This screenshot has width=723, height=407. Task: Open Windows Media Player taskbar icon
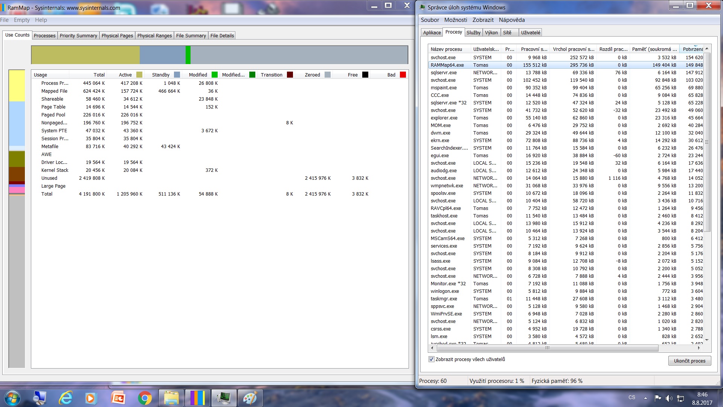pos(90,398)
